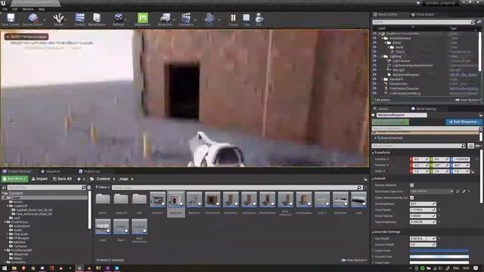The height and width of the screenshot is (272, 484).
Task: Toggle visibility eye for LightmassImportanceVolume
Action: click(374, 66)
